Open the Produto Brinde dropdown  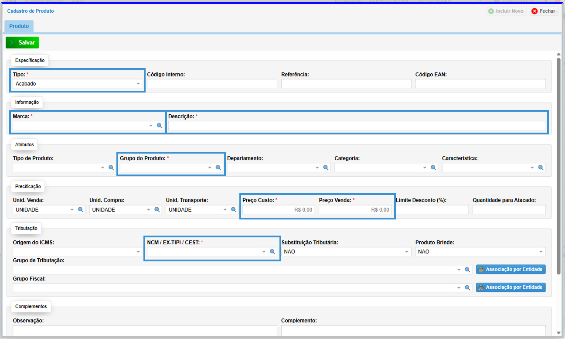pyautogui.click(x=541, y=252)
